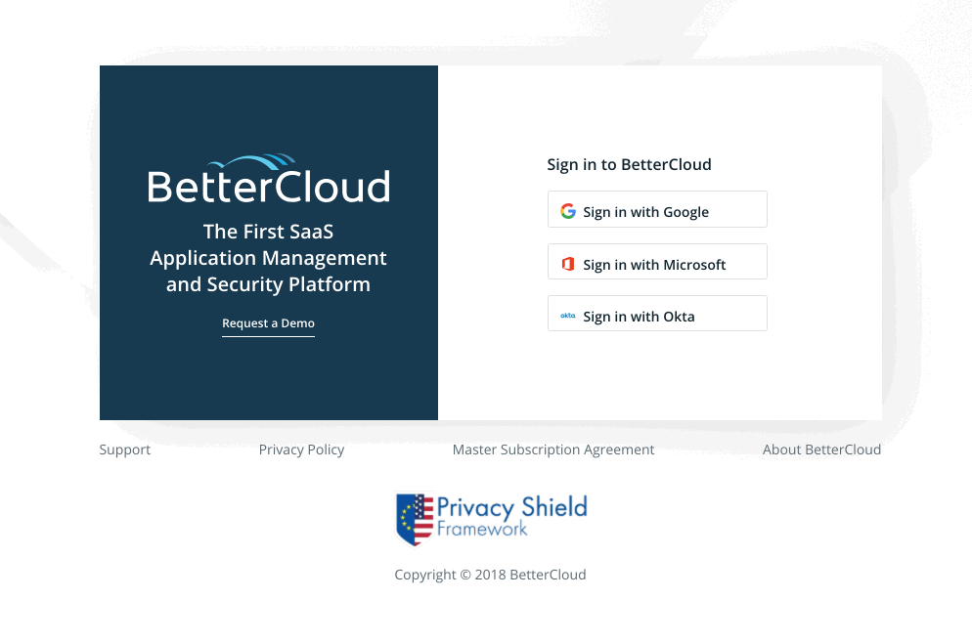Choose Sign in with Microsoft
This screenshot has height=642, width=972.
tap(657, 262)
